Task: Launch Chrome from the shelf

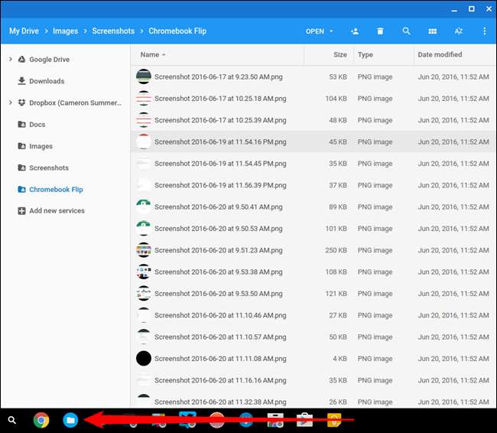Action: coord(41,419)
